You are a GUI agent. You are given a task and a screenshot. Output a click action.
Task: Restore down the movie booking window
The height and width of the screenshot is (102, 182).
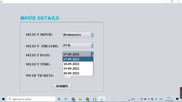(172, 1)
